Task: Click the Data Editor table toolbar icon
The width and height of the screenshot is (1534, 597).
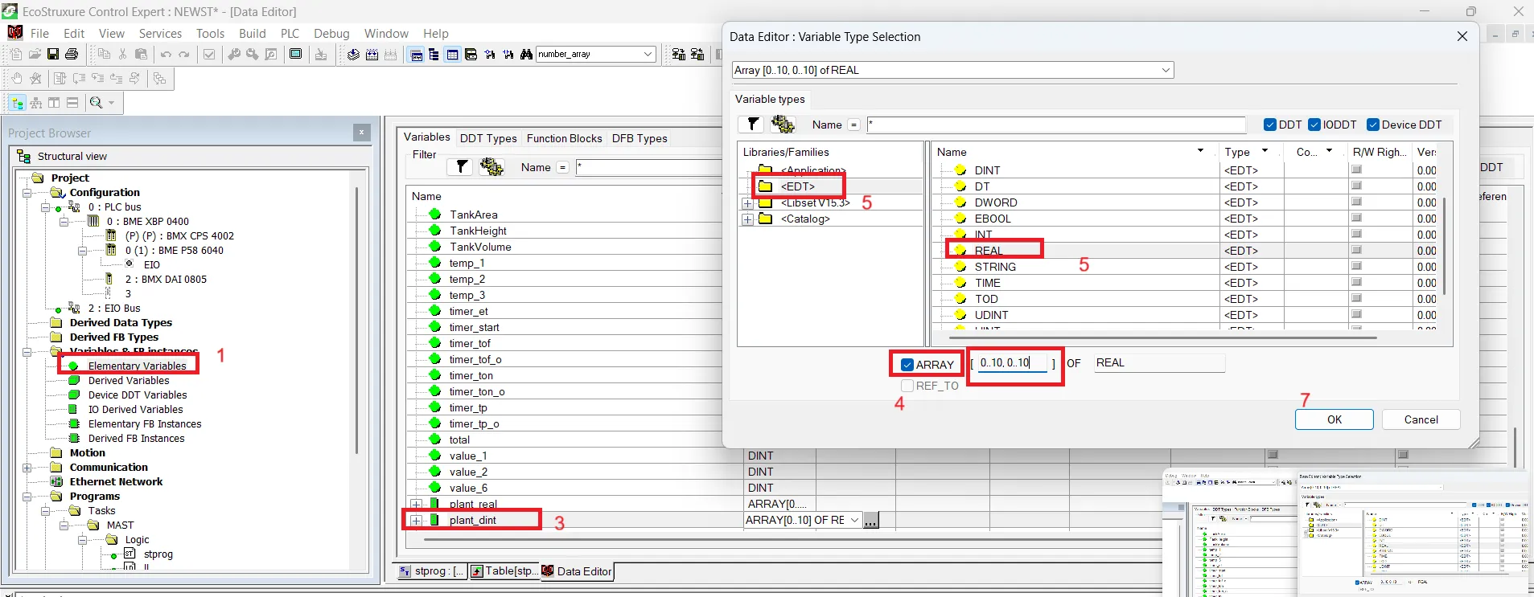Action: (x=452, y=55)
